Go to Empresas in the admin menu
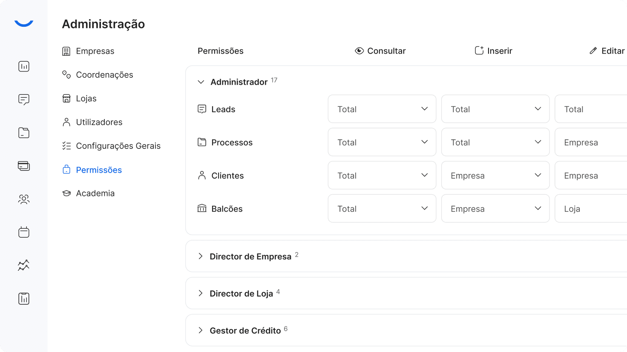 pos(95,51)
